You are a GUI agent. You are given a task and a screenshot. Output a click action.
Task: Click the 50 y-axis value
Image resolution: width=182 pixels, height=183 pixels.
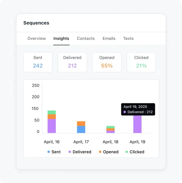(37, 120)
